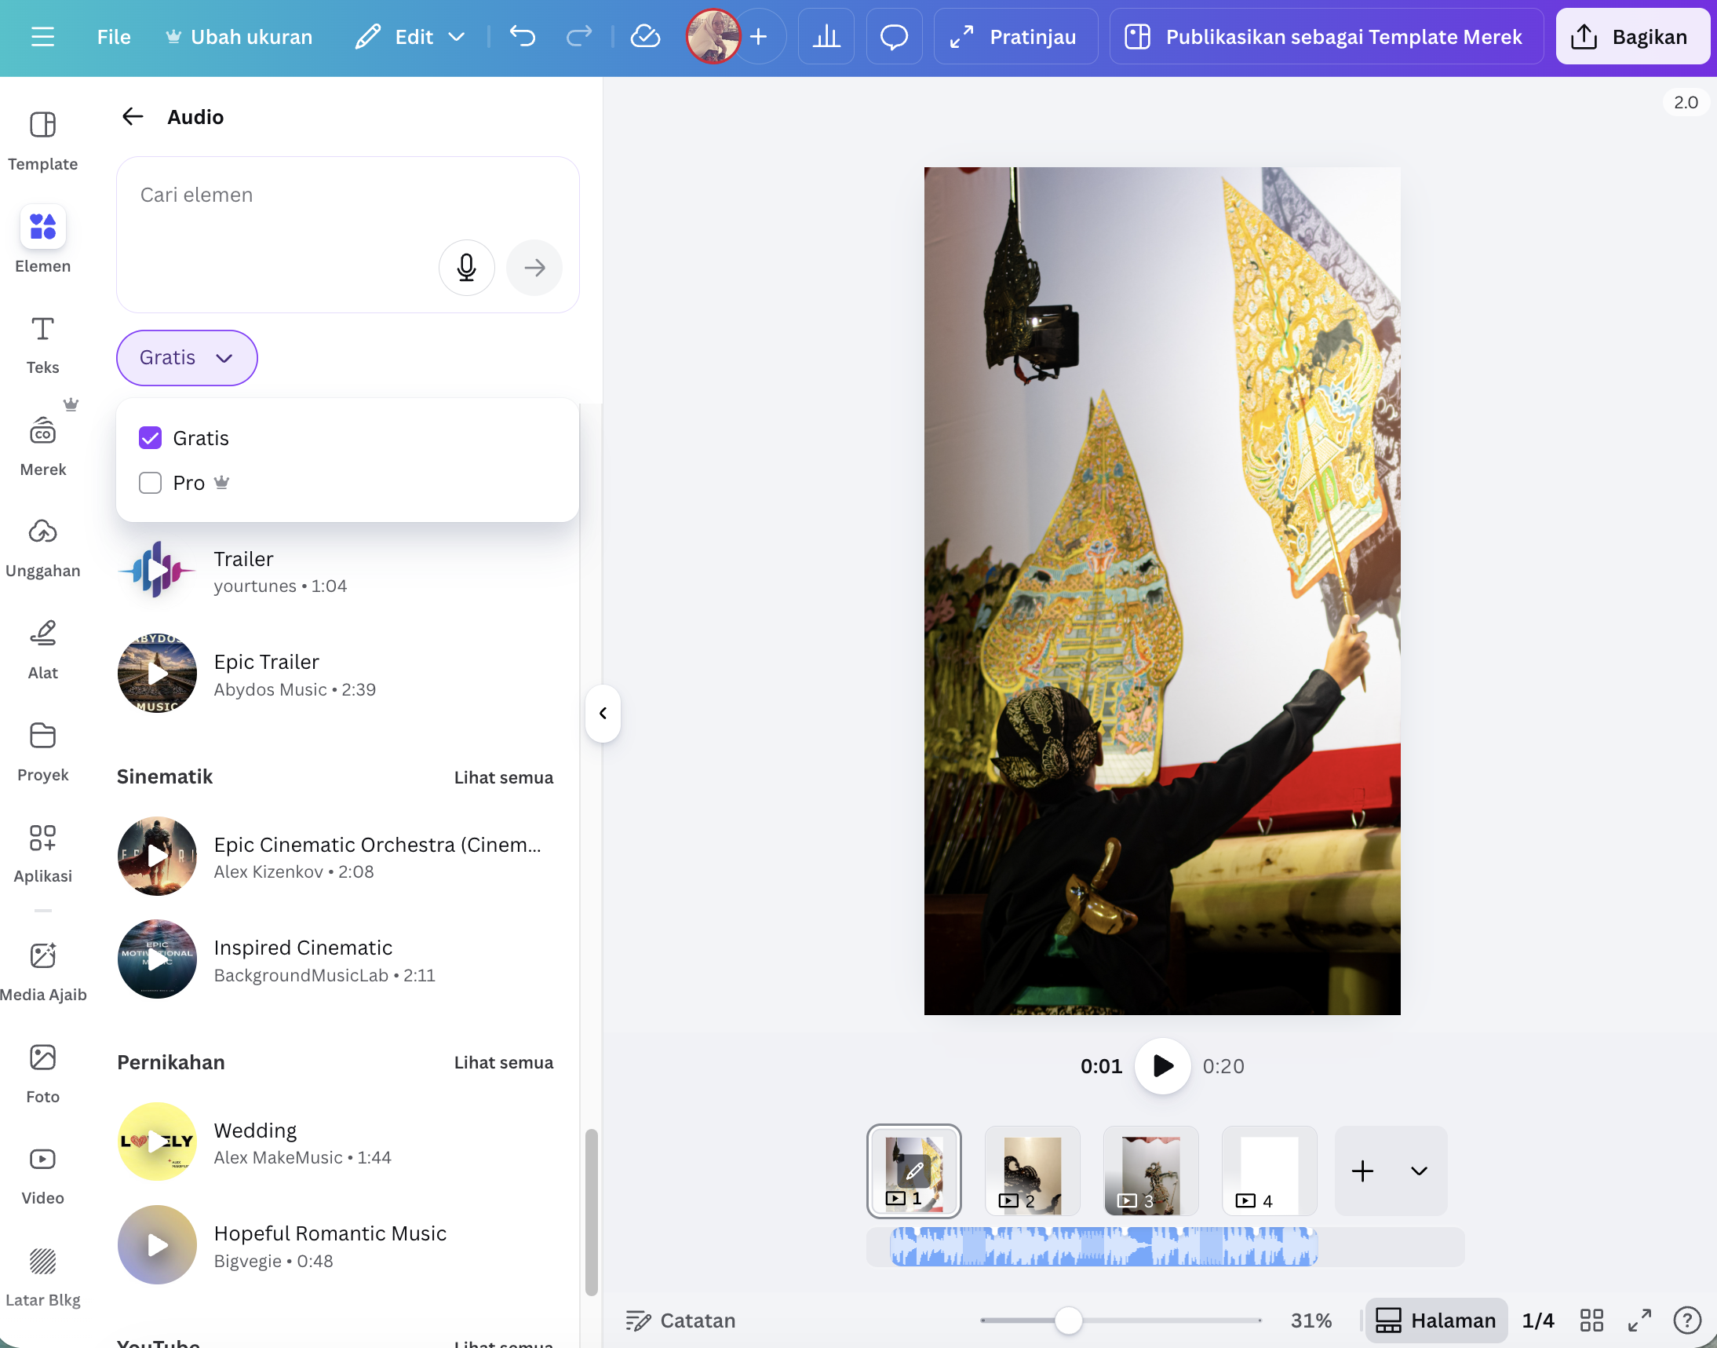
Task: Toggle the Gratis filter dropdown
Action: click(x=187, y=357)
